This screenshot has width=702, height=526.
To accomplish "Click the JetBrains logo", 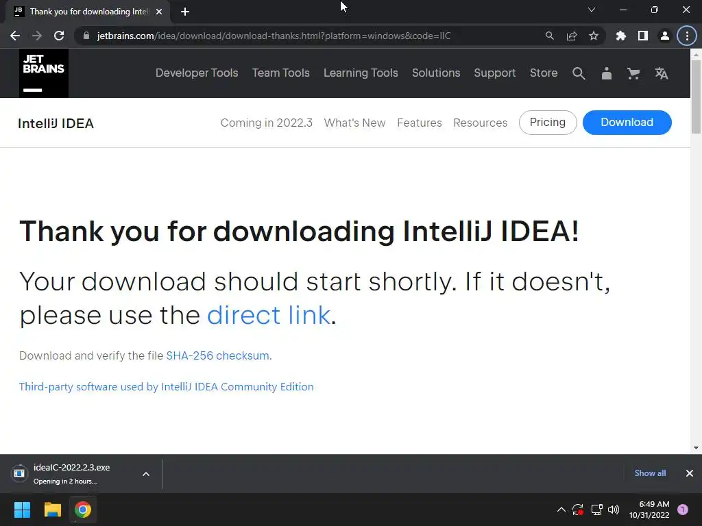I will [x=44, y=73].
